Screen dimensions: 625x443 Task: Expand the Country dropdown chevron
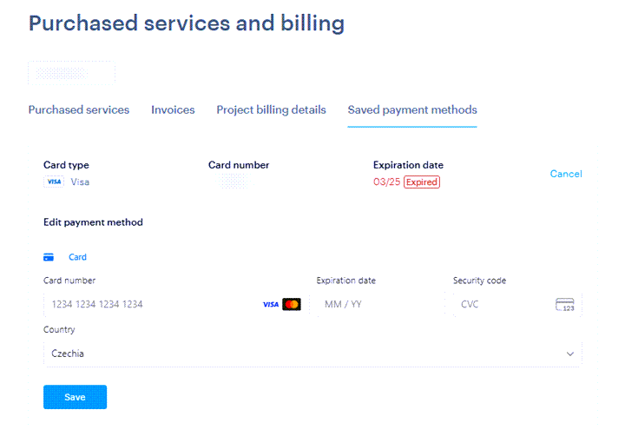click(570, 354)
